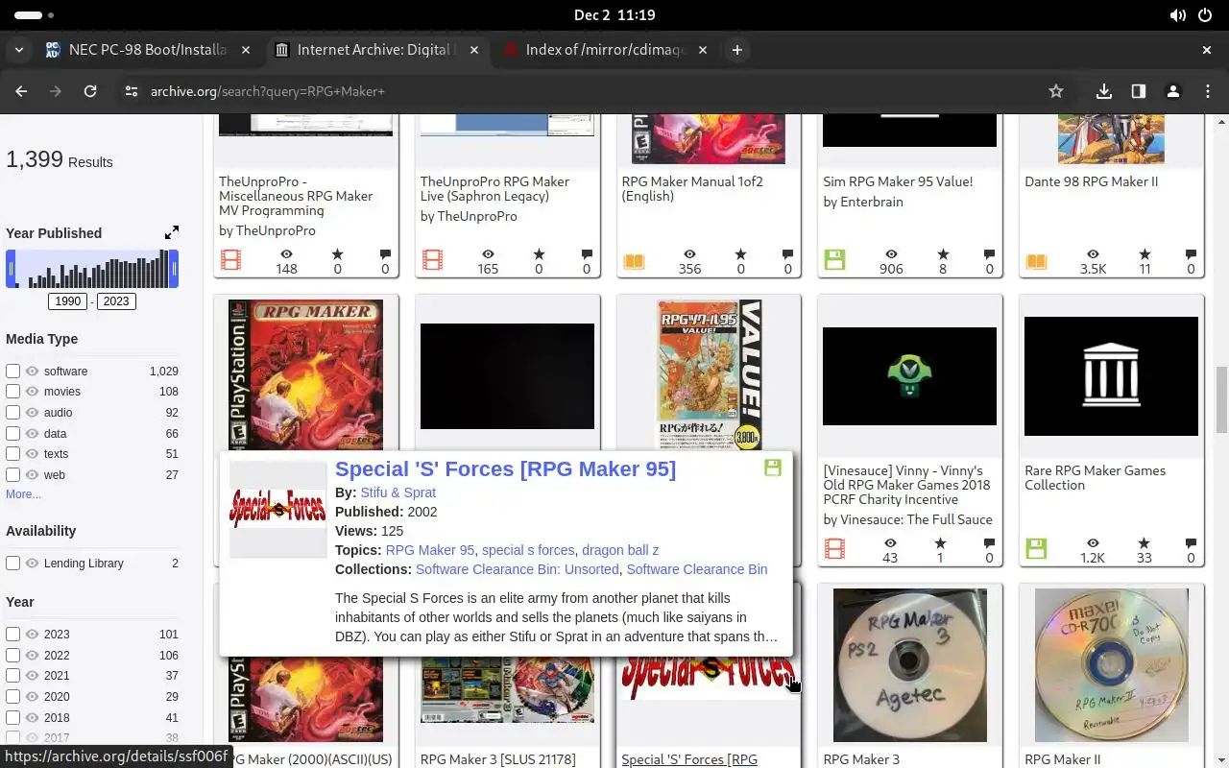Open RPG Maker 95 topic link
The height and width of the screenshot is (768, 1229).
[x=430, y=550]
